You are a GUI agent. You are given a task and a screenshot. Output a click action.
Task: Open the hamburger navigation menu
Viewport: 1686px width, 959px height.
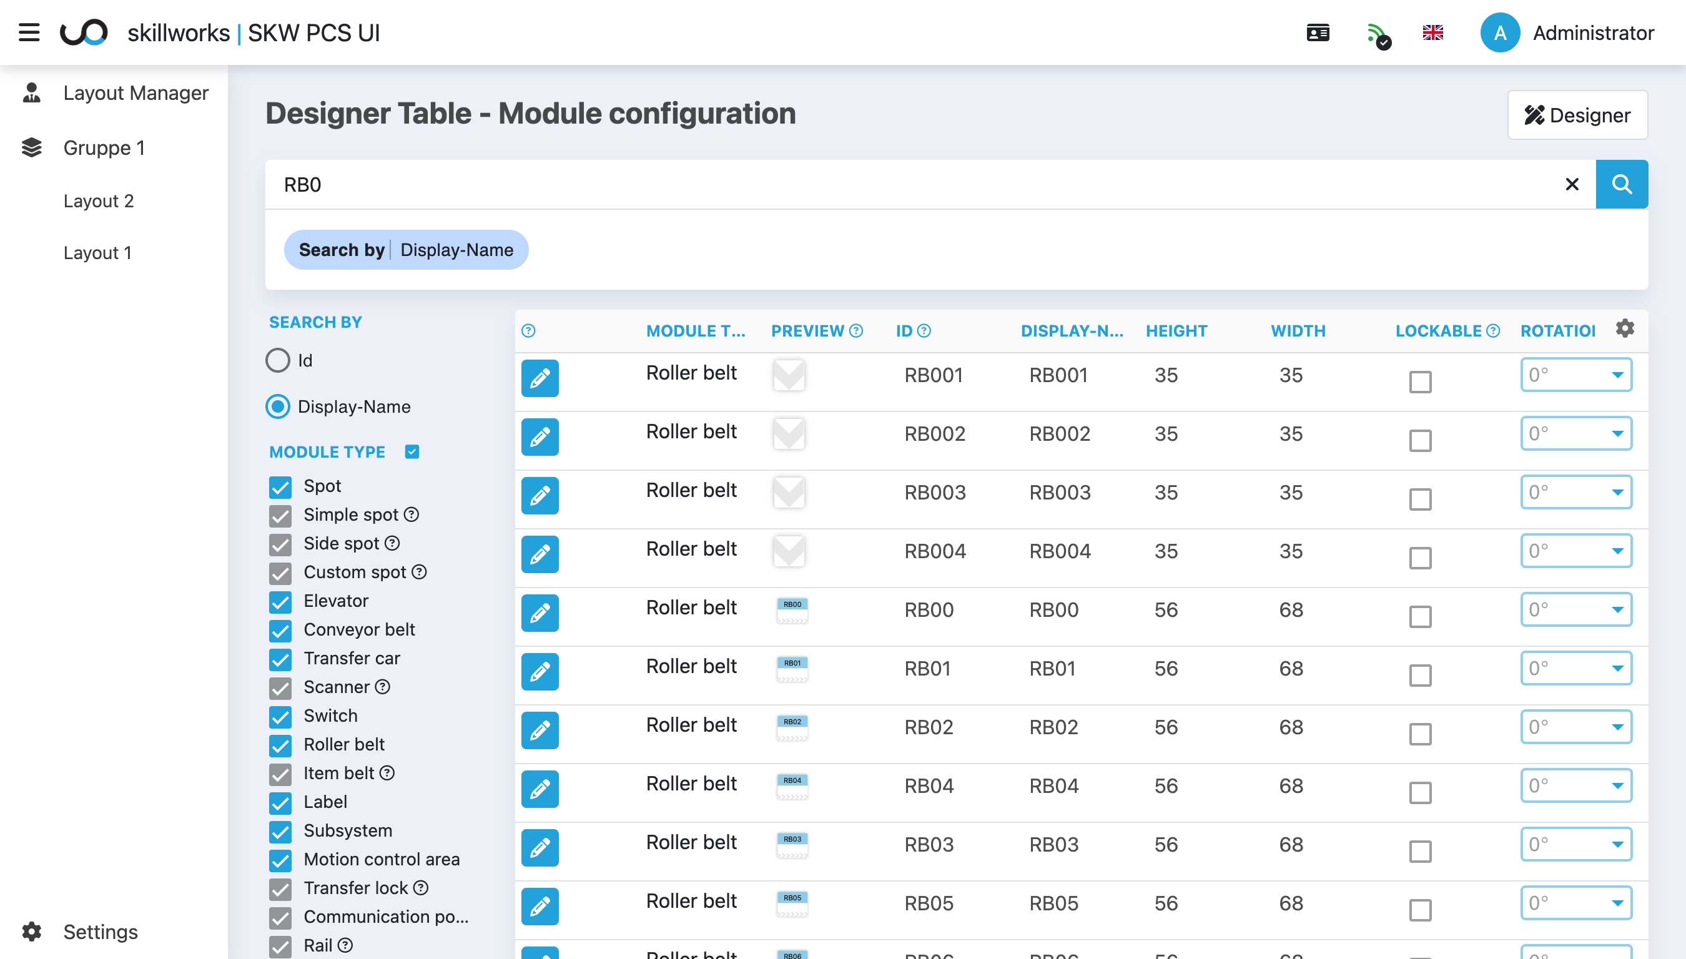click(29, 32)
